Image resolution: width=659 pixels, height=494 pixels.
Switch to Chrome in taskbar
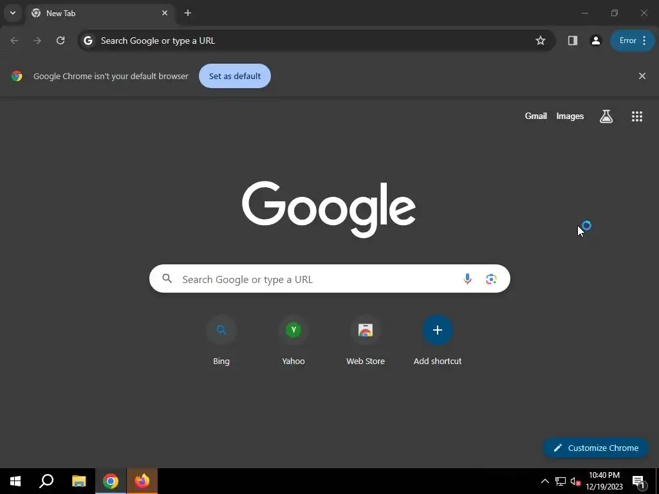pyautogui.click(x=111, y=481)
